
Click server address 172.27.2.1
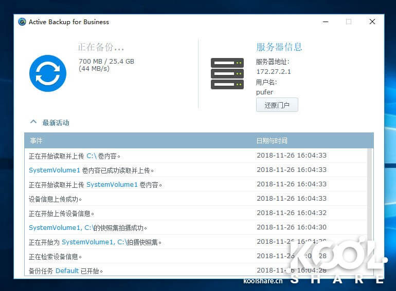(274, 72)
